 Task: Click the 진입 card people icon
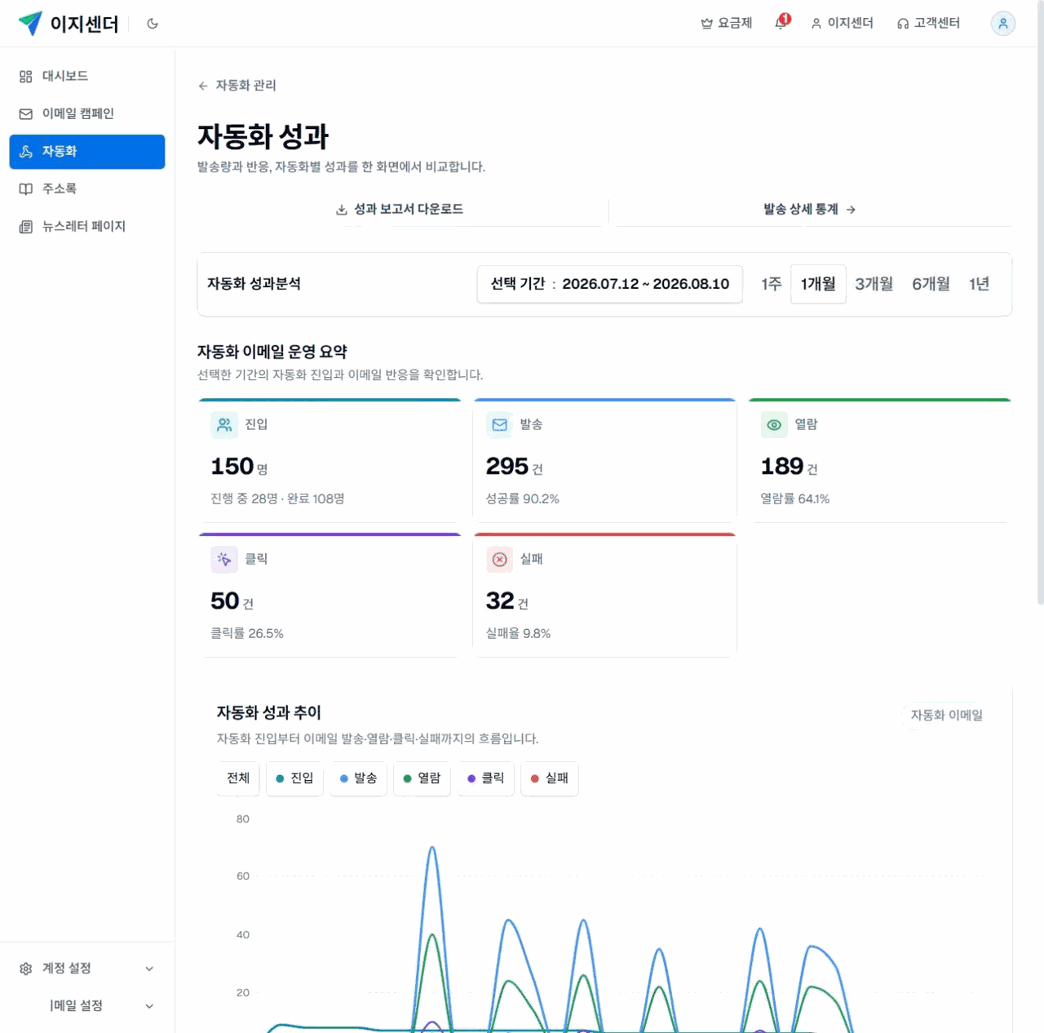pyautogui.click(x=224, y=424)
